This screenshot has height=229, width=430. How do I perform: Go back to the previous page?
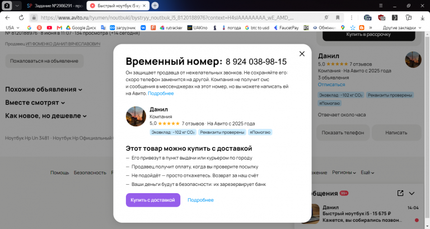point(7,18)
